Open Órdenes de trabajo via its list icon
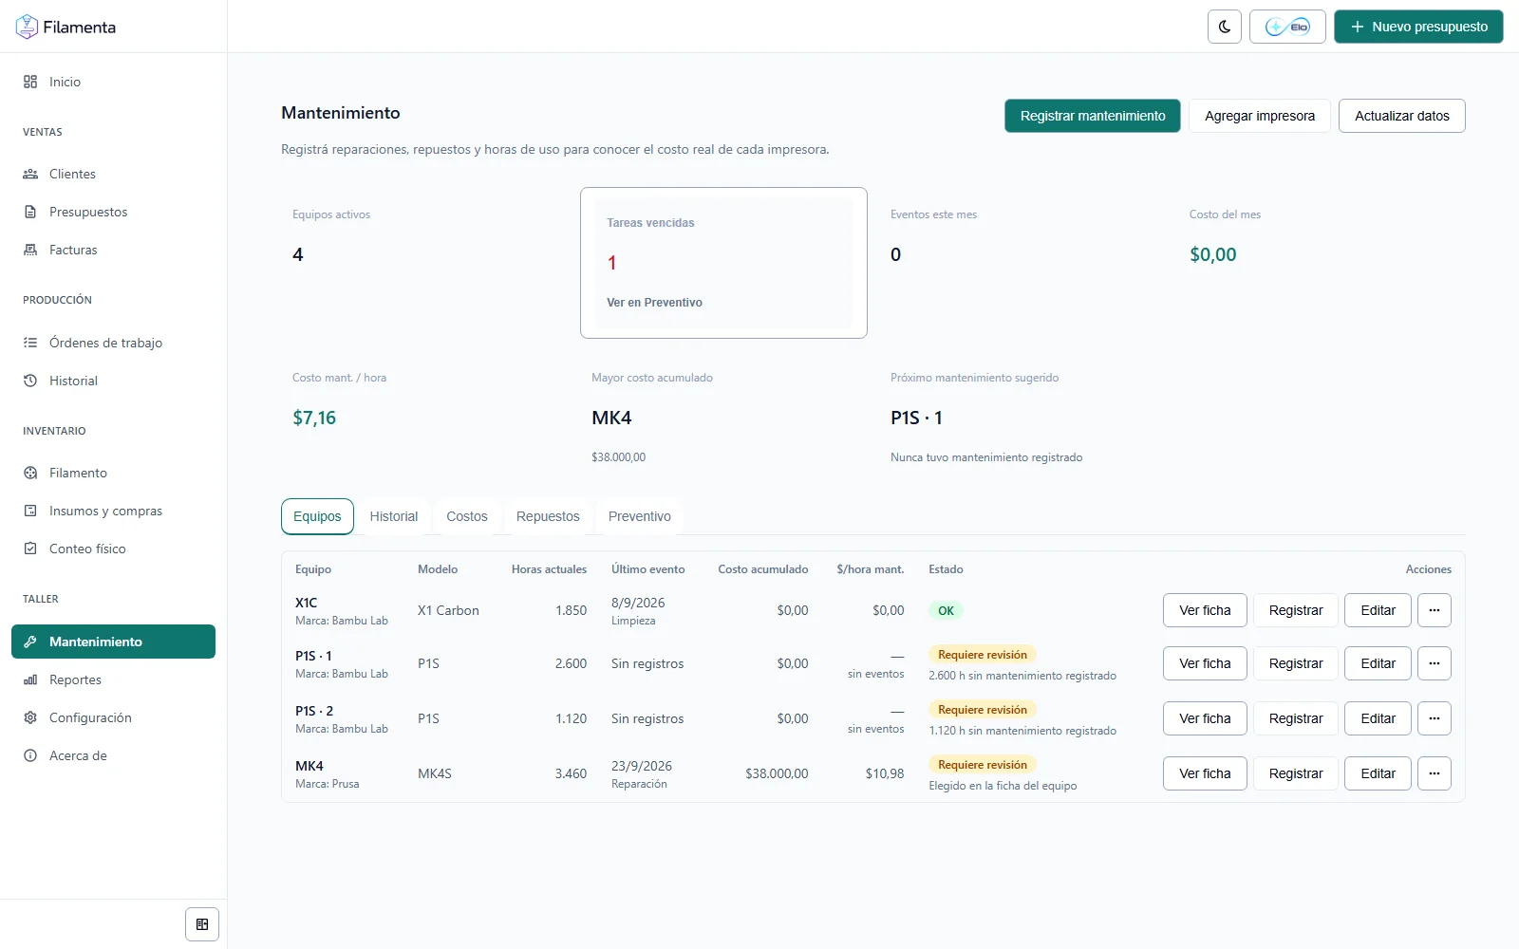1519x949 pixels. click(30, 343)
